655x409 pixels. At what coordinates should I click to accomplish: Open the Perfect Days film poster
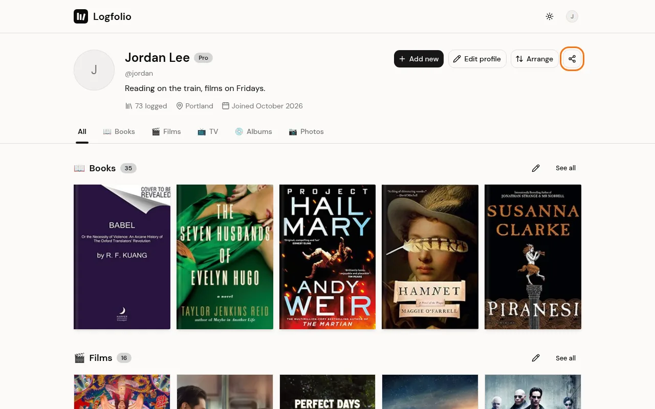(x=327, y=392)
